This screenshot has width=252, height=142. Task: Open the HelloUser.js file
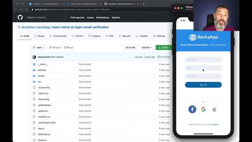(44, 134)
